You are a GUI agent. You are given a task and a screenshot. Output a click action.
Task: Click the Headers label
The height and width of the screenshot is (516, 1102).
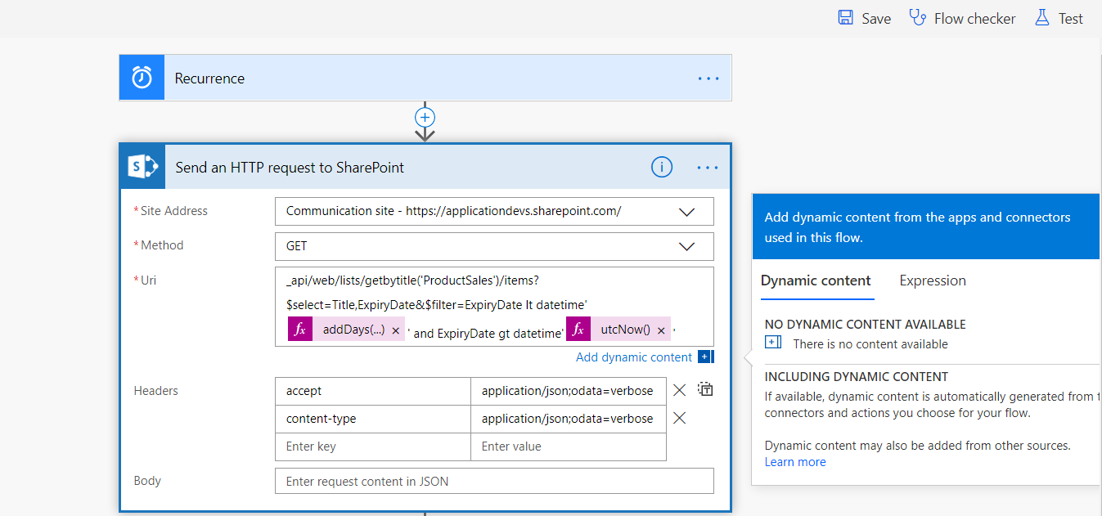tap(155, 391)
